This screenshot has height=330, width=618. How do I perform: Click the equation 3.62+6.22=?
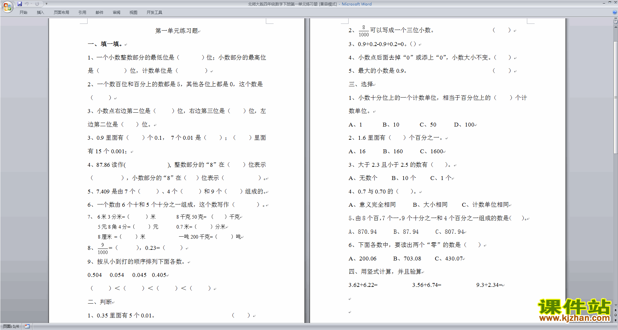point(363,285)
